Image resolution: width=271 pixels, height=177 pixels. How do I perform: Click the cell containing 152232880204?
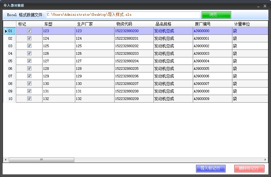pos(134,61)
